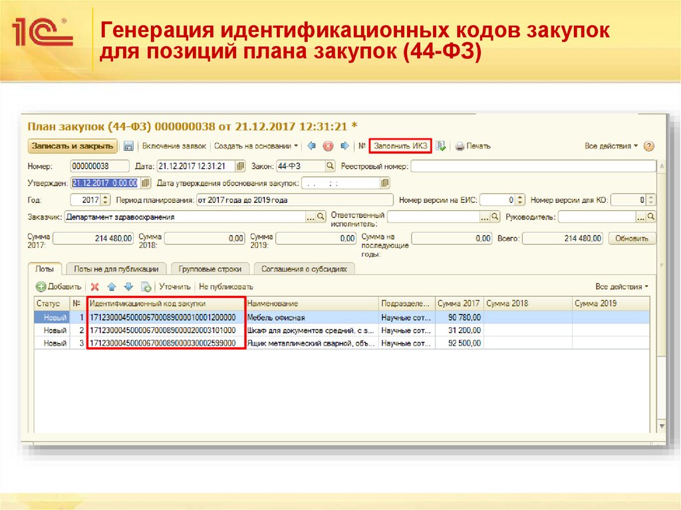Click the magnifier icon beside the Закон field

331,166
